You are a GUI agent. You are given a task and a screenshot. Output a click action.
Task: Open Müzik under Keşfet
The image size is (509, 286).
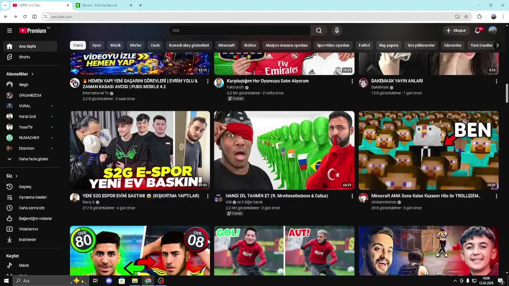(30, 266)
